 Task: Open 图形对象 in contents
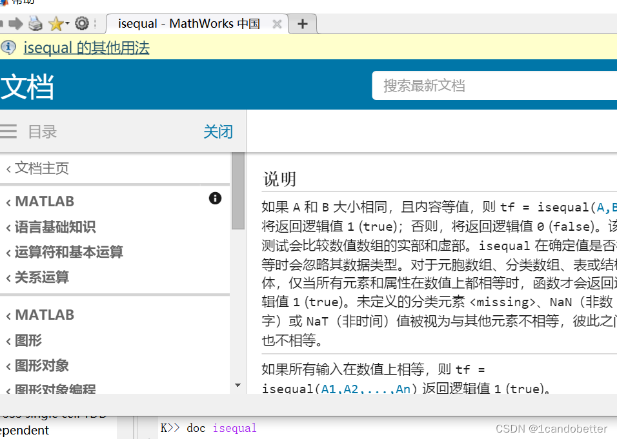(41, 366)
